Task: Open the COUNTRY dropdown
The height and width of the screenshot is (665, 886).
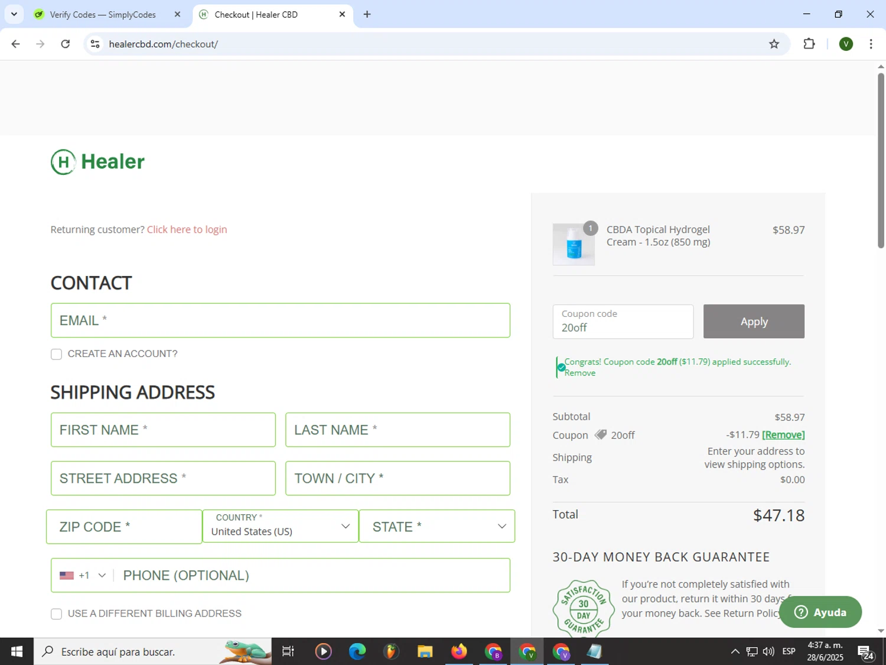Action: click(281, 526)
